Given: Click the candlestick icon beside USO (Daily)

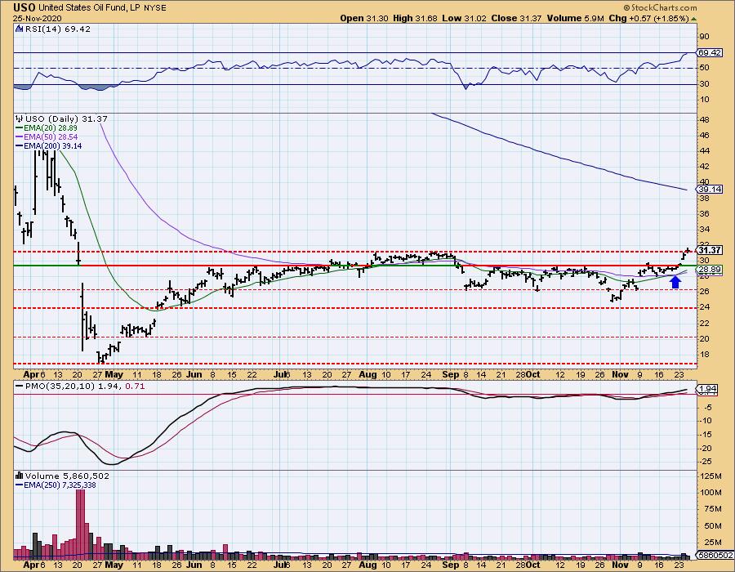Looking at the screenshot, I should [x=20, y=118].
